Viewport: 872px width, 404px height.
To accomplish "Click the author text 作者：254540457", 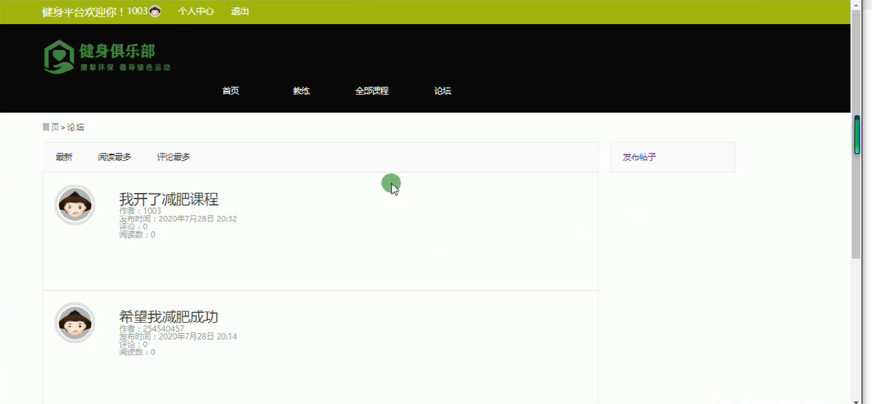I will [x=152, y=329].
